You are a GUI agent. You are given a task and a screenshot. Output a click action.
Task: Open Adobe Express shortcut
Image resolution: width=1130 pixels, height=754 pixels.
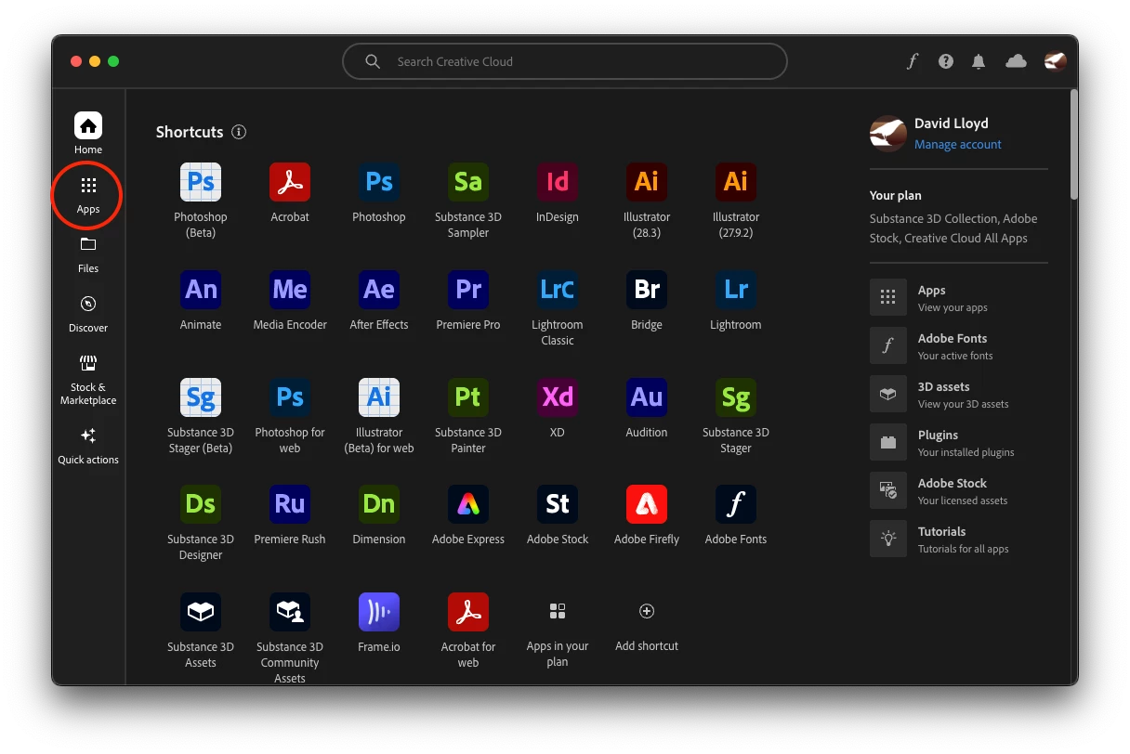pyautogui.click(x=468, y=504)
